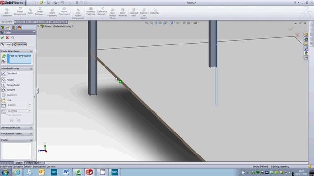
Task: Open FeatureManager design tree tab icon
Action: [x=2, y=28]
